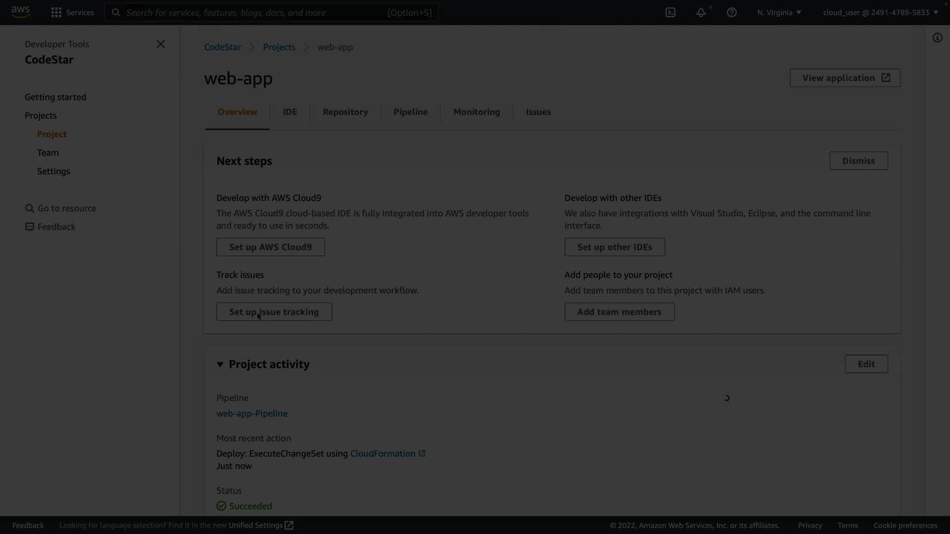Switch to the Pipeline tab

point(410,112)
